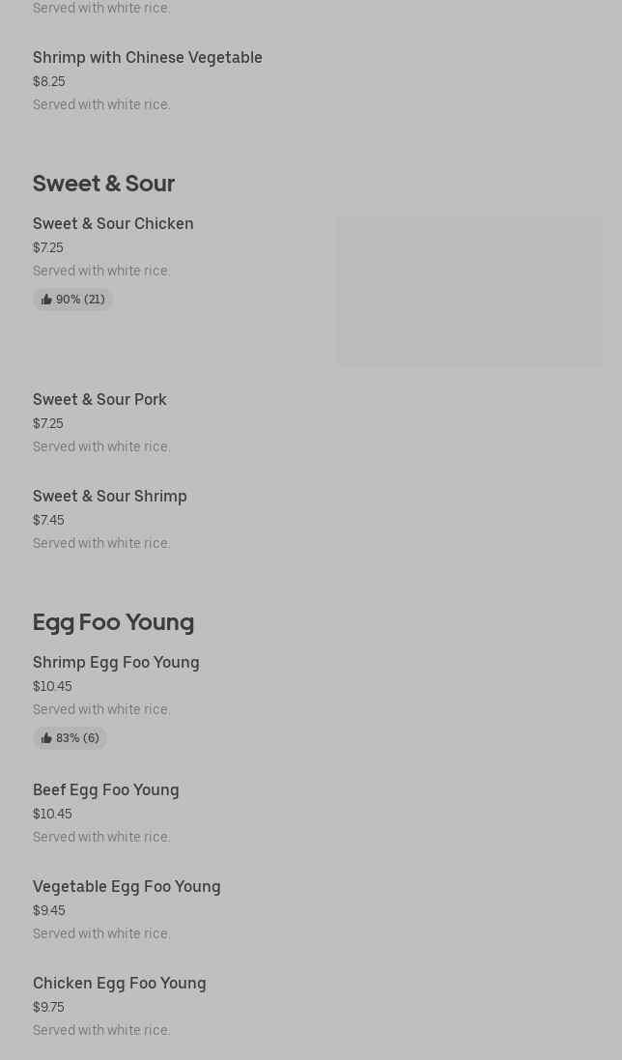Choose the Sweet & Sour Pork item

tap(99, 400)
